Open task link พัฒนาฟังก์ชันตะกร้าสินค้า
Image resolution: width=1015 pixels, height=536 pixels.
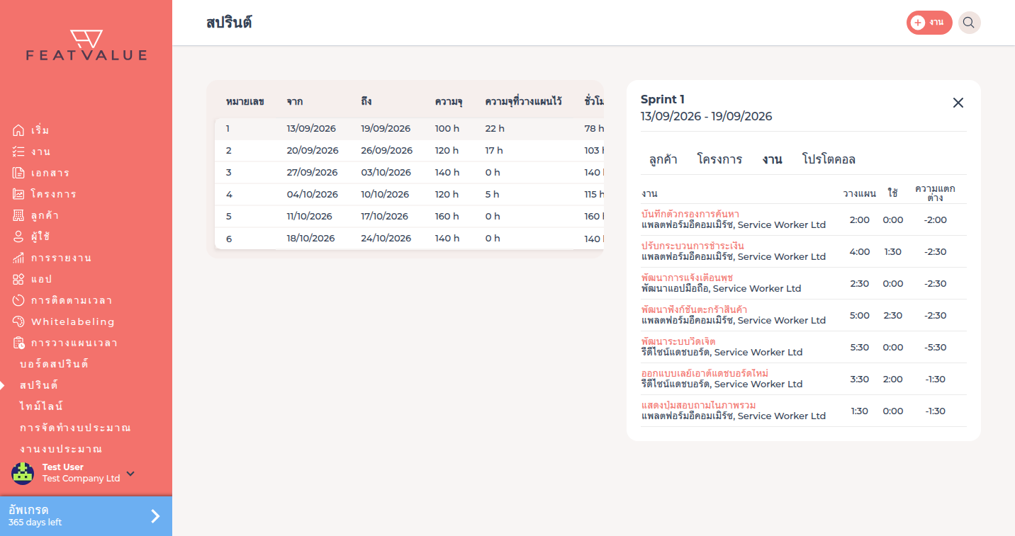pos(694,309)
